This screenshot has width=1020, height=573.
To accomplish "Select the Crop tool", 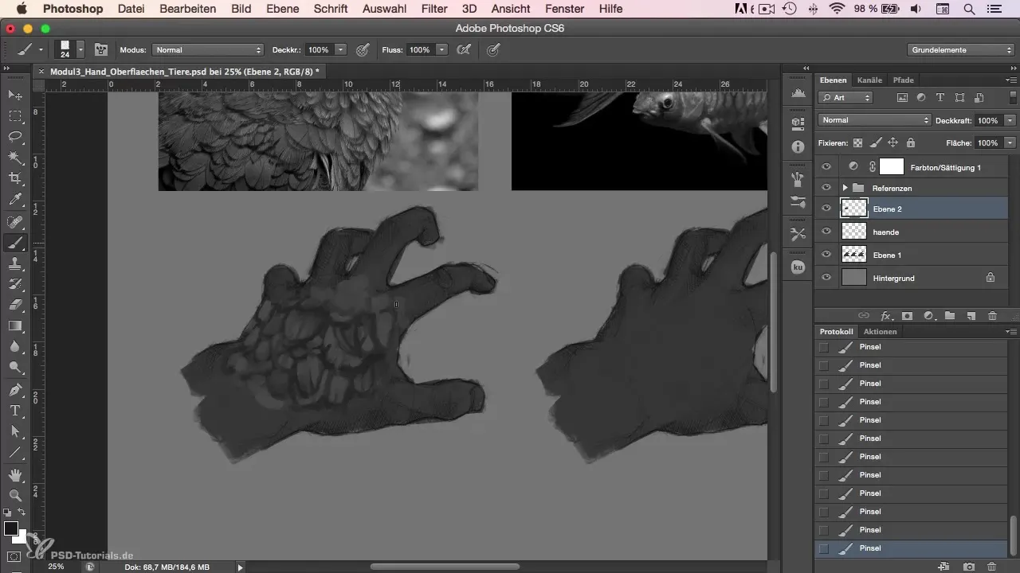I will 15,177.
